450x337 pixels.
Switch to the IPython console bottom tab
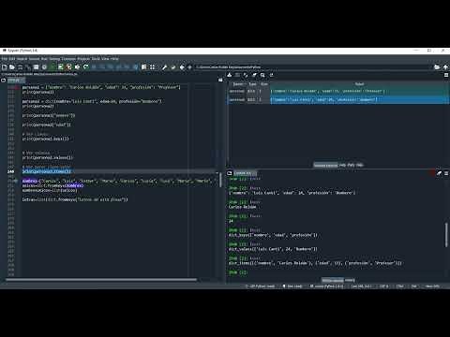coord(333,280)
